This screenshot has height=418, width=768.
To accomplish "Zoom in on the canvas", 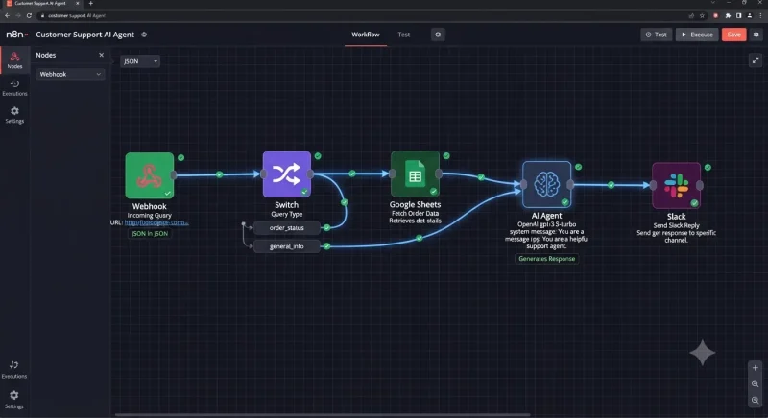I will (x=756, y=384).
